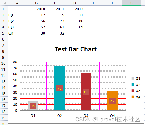This screenshot has height=125, width=145.
Task: Click cell C5 with value 32
Action: [x=55, y=33]
